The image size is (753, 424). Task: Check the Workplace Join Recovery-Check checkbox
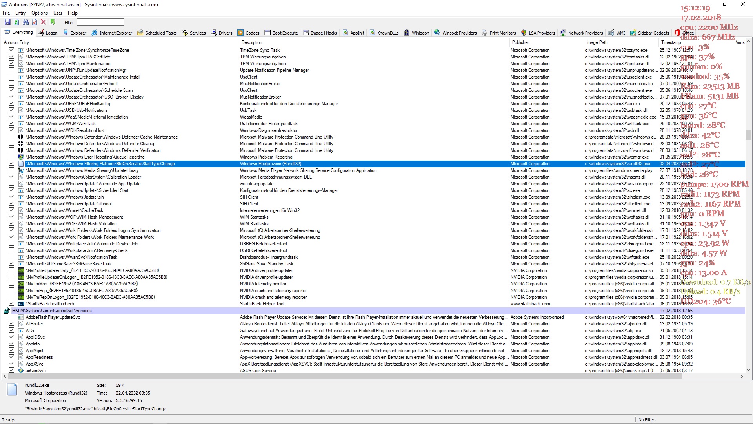click(11, 250)
